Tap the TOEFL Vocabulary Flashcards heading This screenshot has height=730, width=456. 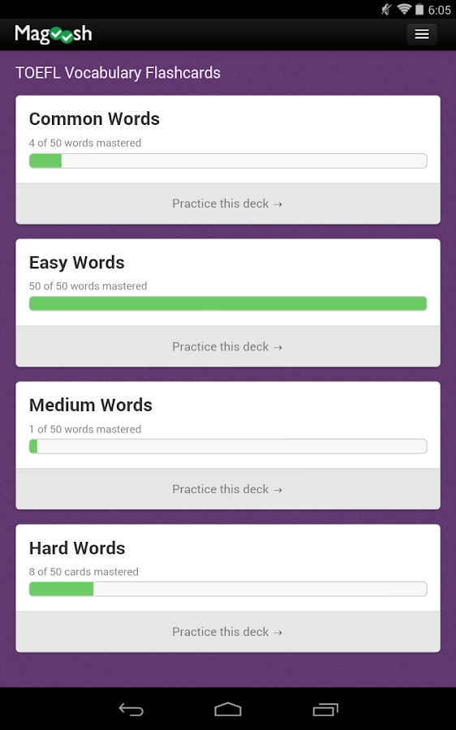pos(118,73)
